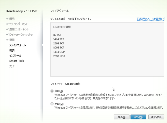The height and width of the screenshot is (123, 167).
Task: Click the checkmark icon beside 環境
Action: point(7,19)
